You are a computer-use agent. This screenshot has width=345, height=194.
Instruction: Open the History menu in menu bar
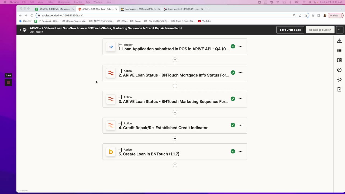[50, 2]
